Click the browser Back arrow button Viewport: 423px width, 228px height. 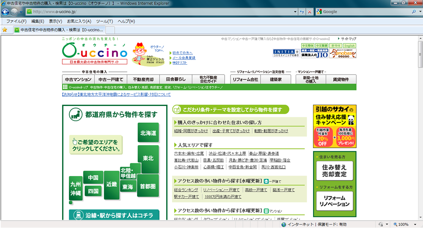pyautogui.click(x=5, y=12)
